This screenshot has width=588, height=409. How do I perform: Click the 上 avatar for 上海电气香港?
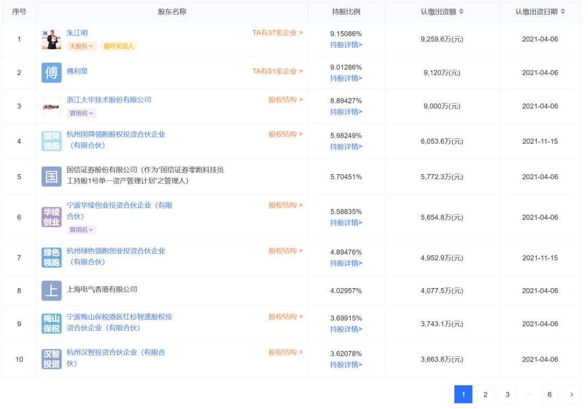coord(51,291)
